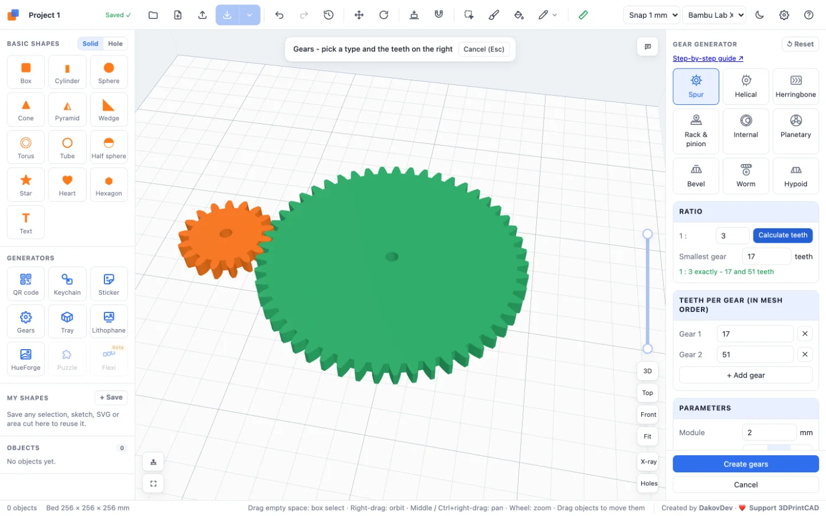Select the move tool with four arrows

(359, 15)
